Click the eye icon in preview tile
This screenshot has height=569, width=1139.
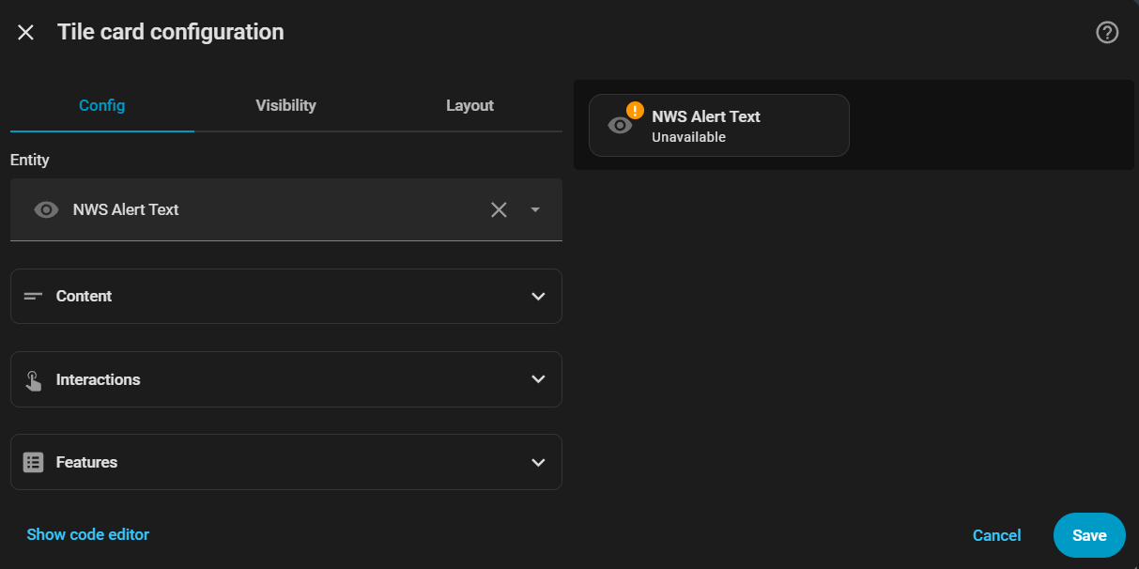(620, 125)
